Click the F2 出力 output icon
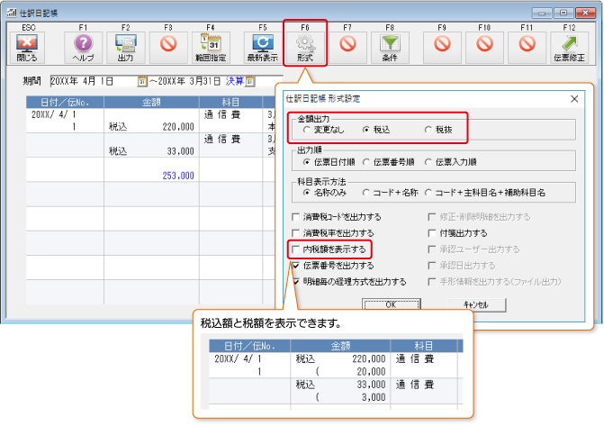Screen dimensions: 604x426 (126, 48)
